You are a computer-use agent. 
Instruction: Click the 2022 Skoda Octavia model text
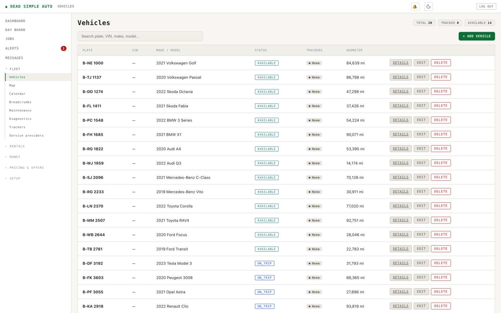174,92
